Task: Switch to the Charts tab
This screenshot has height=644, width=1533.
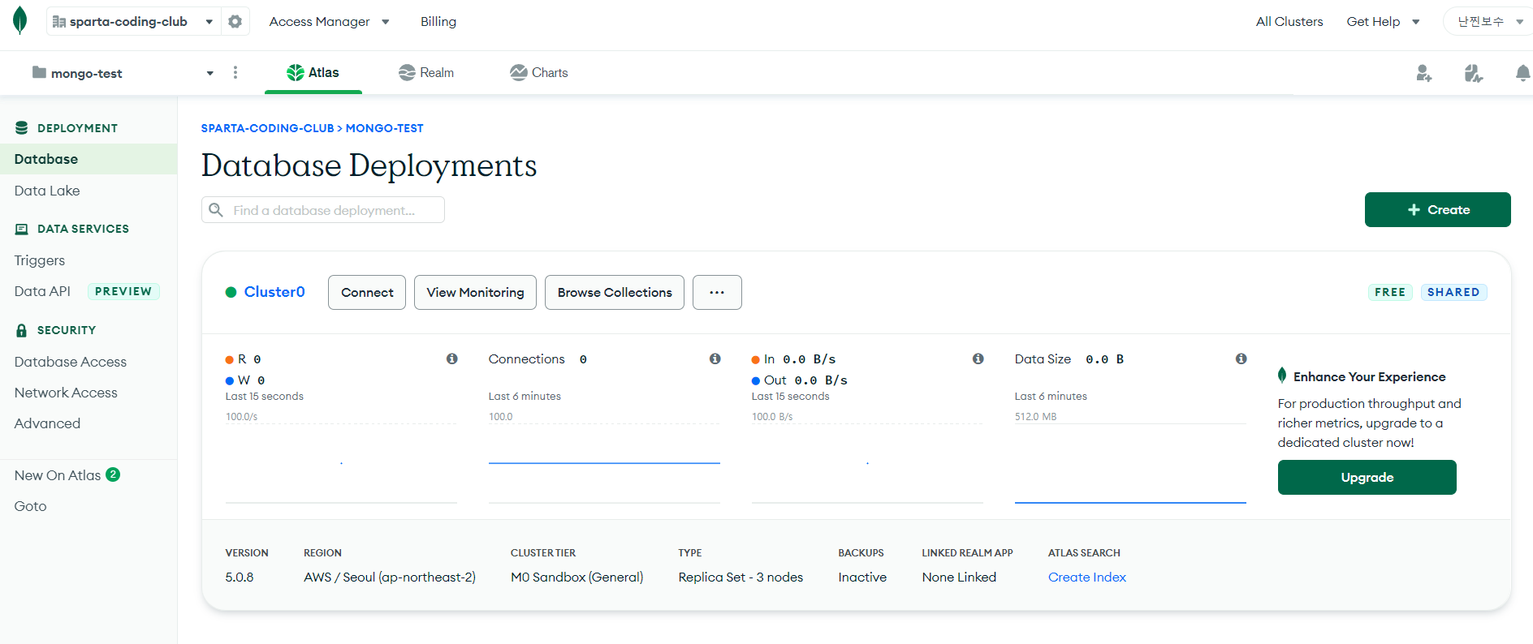Action: pos(539,73)
